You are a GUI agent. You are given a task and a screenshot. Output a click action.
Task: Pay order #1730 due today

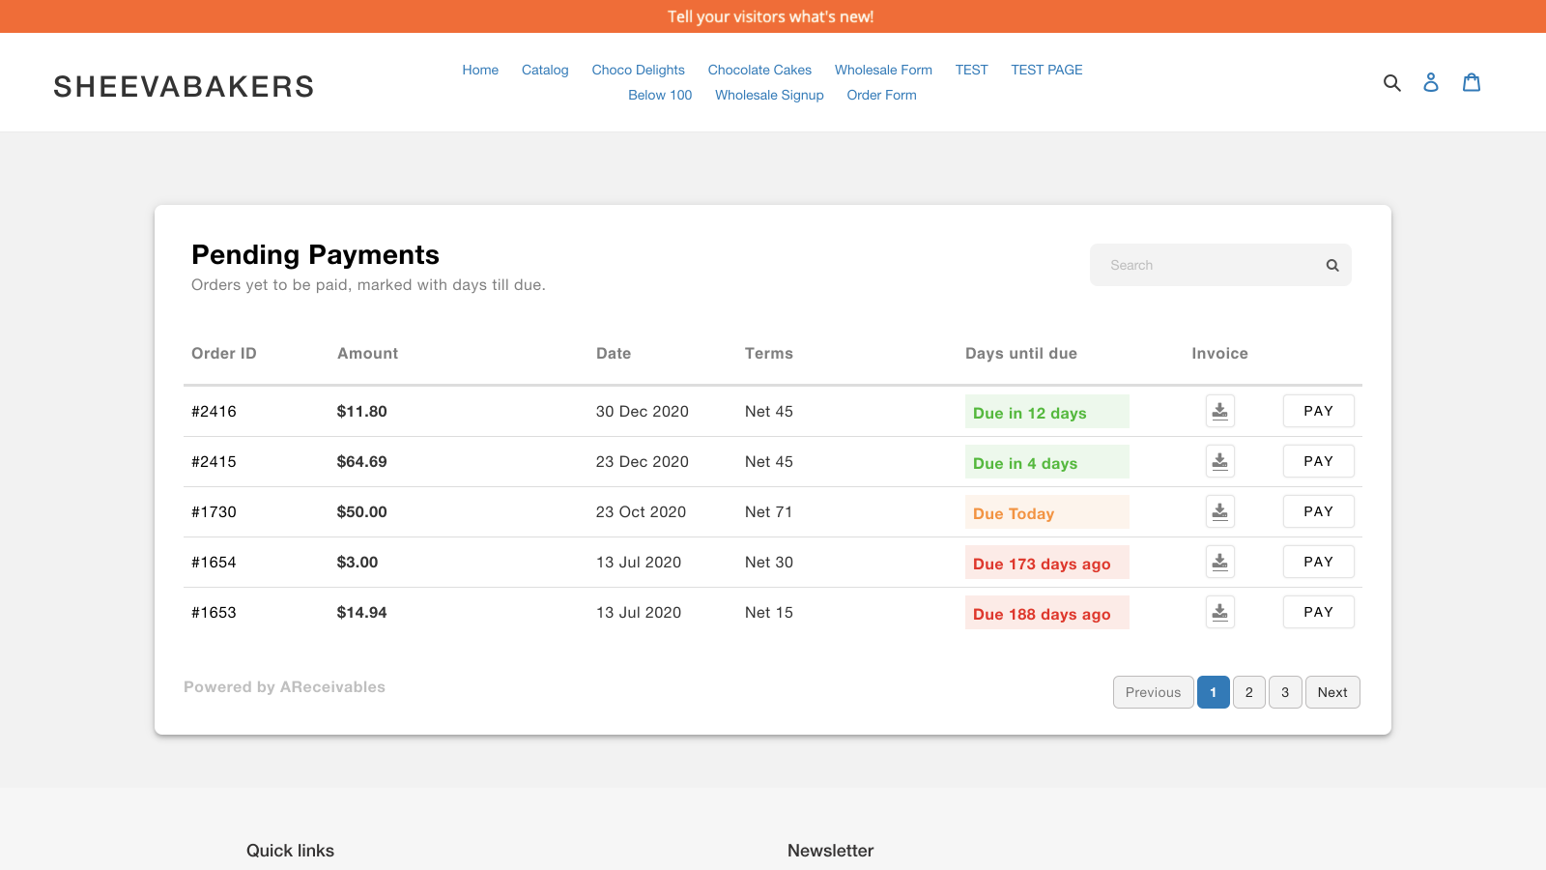[x=1318, y=510]
